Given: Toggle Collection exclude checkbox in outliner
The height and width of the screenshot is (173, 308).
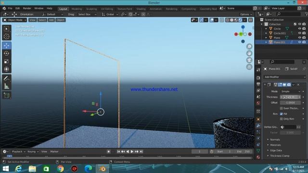Looking at the screenshot, I should (x=295, y=24).
